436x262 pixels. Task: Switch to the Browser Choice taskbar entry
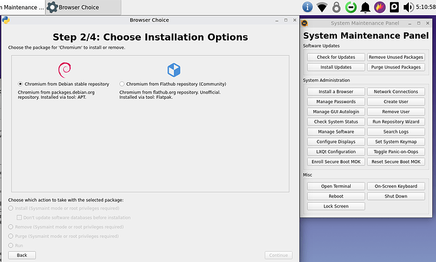pos(83,7)
